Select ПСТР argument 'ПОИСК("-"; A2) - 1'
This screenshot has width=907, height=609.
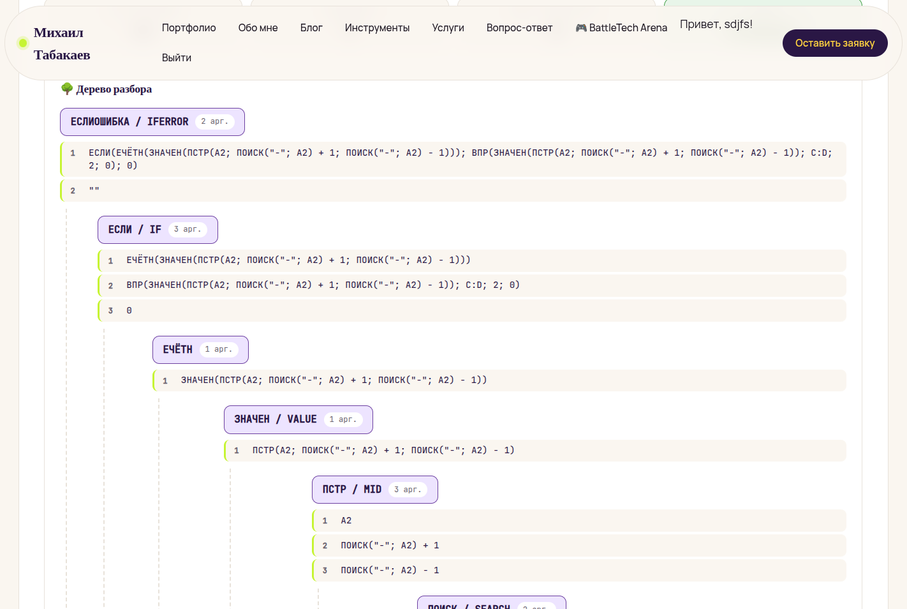pos(579,570)
